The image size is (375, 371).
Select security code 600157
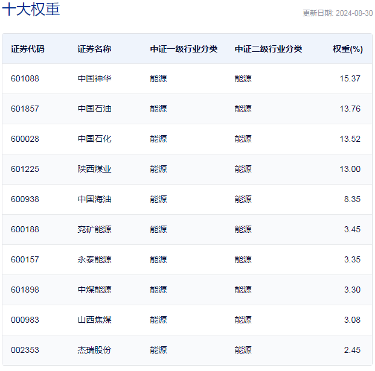point(25,259)
